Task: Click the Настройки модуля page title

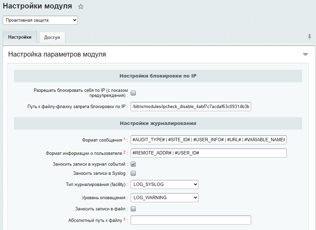Action: point(37,6)
